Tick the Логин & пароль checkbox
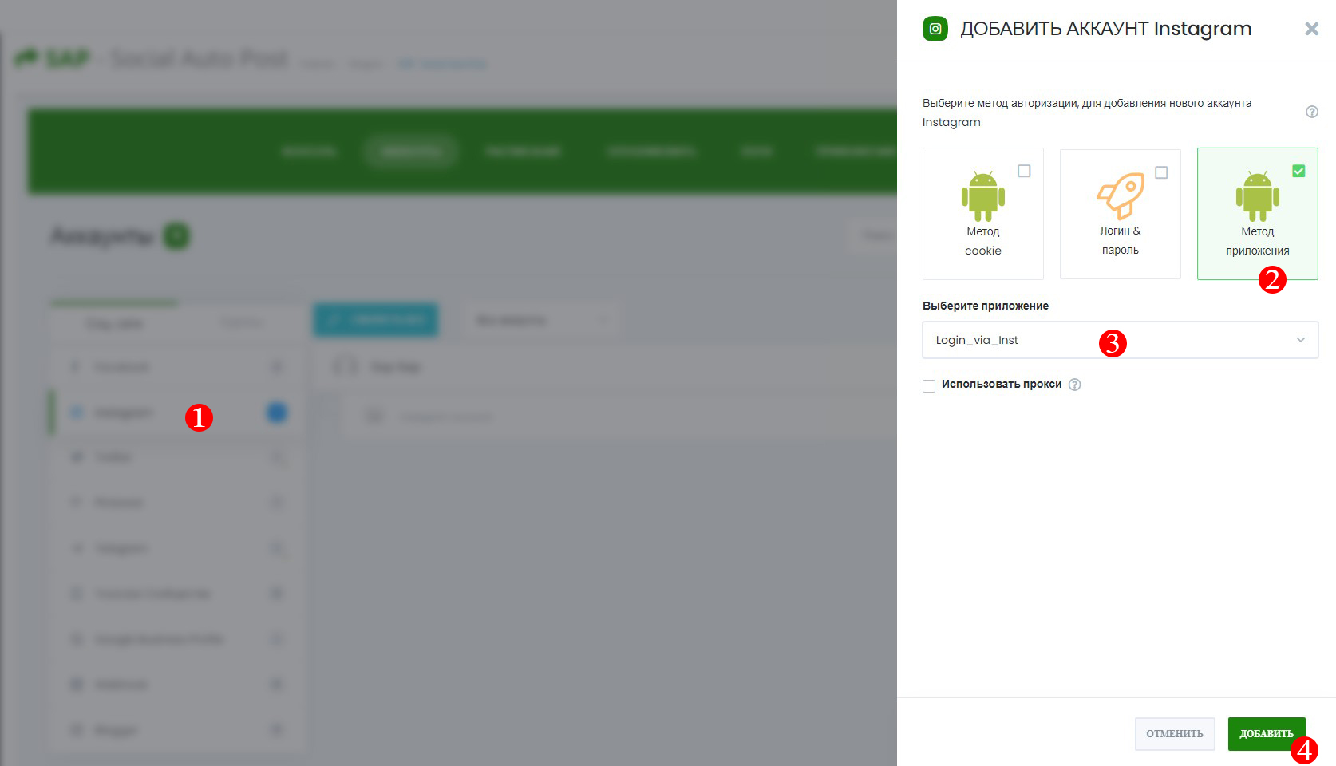The width and height of the screenshot is (1336, 766). pos(1161,172)
